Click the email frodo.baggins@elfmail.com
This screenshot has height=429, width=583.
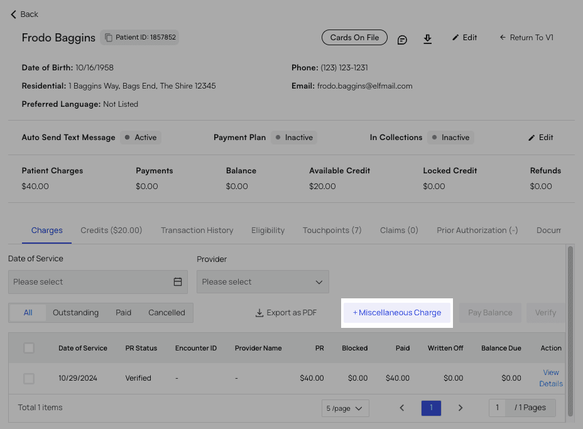(364, 86)
